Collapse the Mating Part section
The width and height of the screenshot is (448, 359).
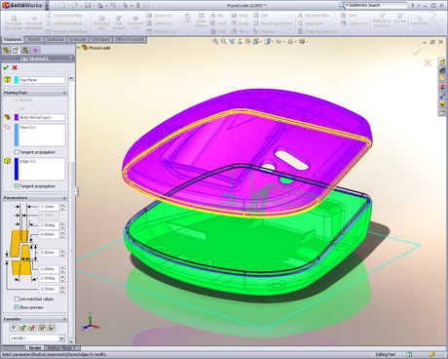pos(64,93)
